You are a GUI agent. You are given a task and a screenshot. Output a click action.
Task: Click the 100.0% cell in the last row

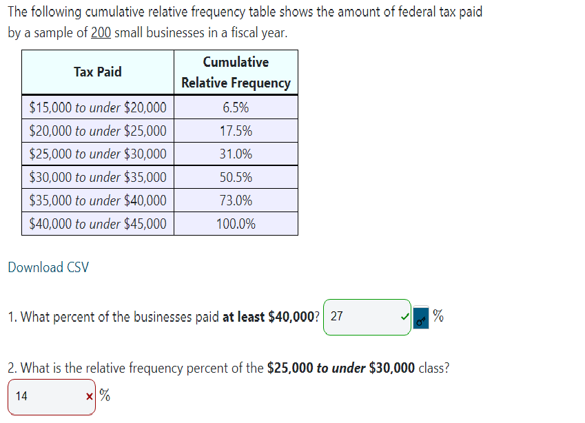point(236,223)
